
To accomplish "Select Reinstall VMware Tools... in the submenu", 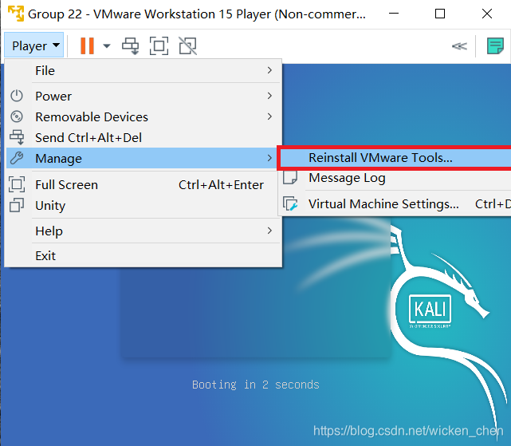I will point(395,158).
